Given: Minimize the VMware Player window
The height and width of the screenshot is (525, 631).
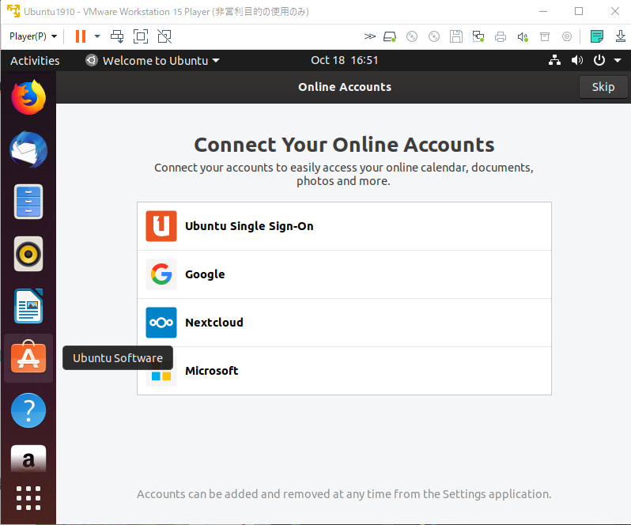Looking at the screenshot, I should pyautogui.click(x=543, y=11).
